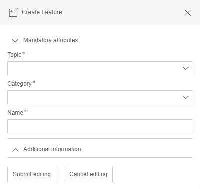Screen dimensions: 200x189
Task: Open the Category dropdown
Action: click(100, 97)
